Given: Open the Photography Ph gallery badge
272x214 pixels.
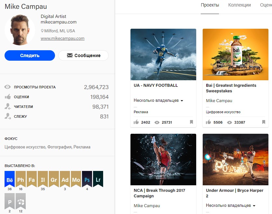Looking at the screenshot, I should tap(20, 179).
